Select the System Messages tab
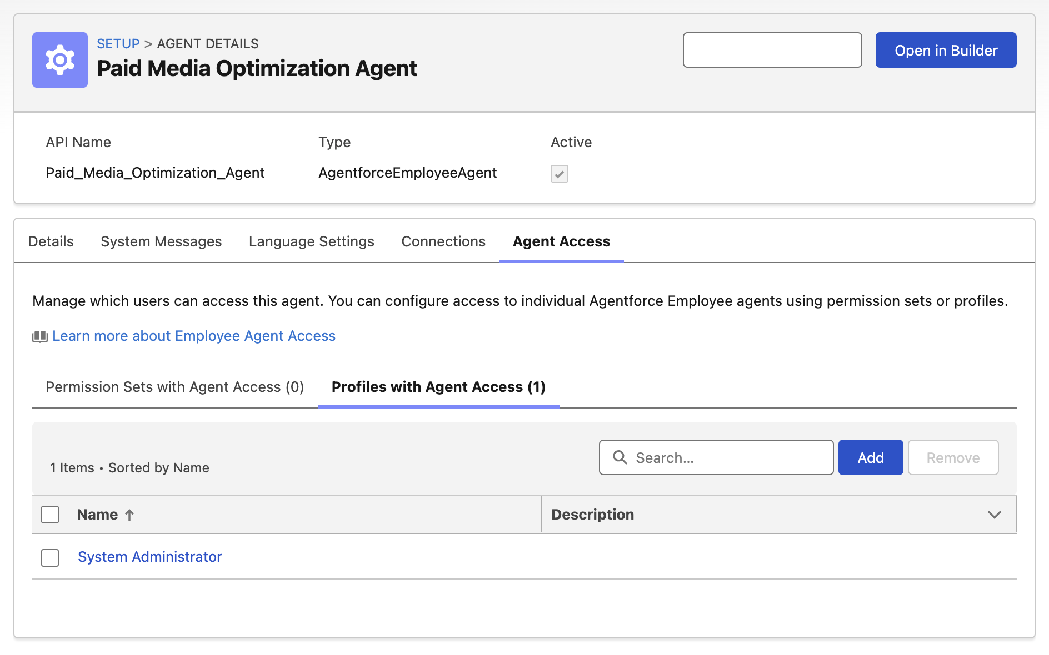The image size is (1049, 655). point(161,241)
